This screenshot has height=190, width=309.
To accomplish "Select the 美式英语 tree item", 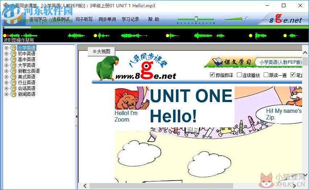I will coord(26,77).
